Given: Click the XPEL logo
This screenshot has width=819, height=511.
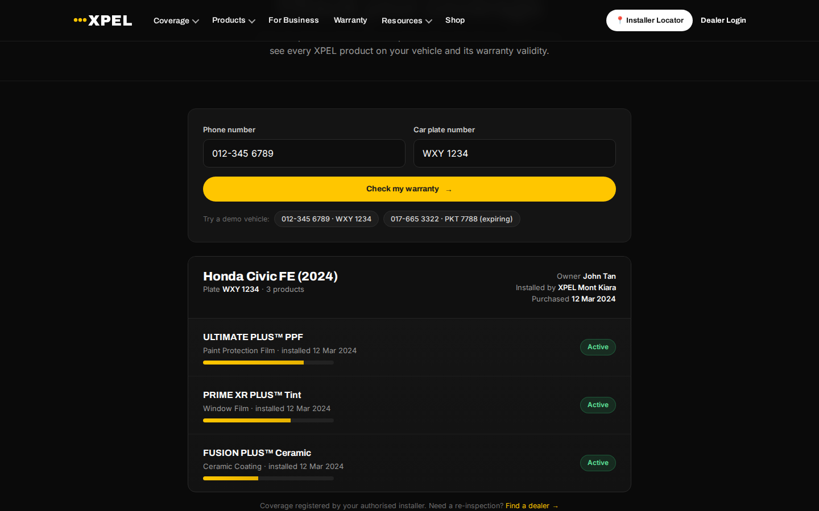Looking at the screenshot, I should (103, 20).
